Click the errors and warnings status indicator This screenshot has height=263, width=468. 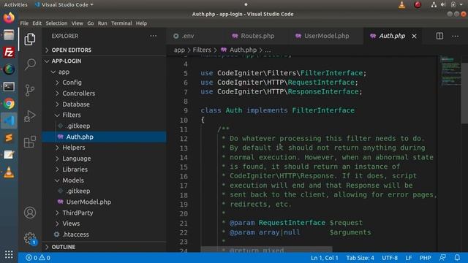click(x=38, y=258)
